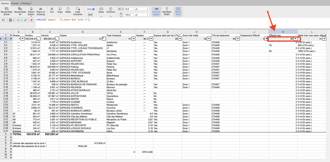
Task: Click the Place on Drawing icon
Action: click(x=41, y=9)
